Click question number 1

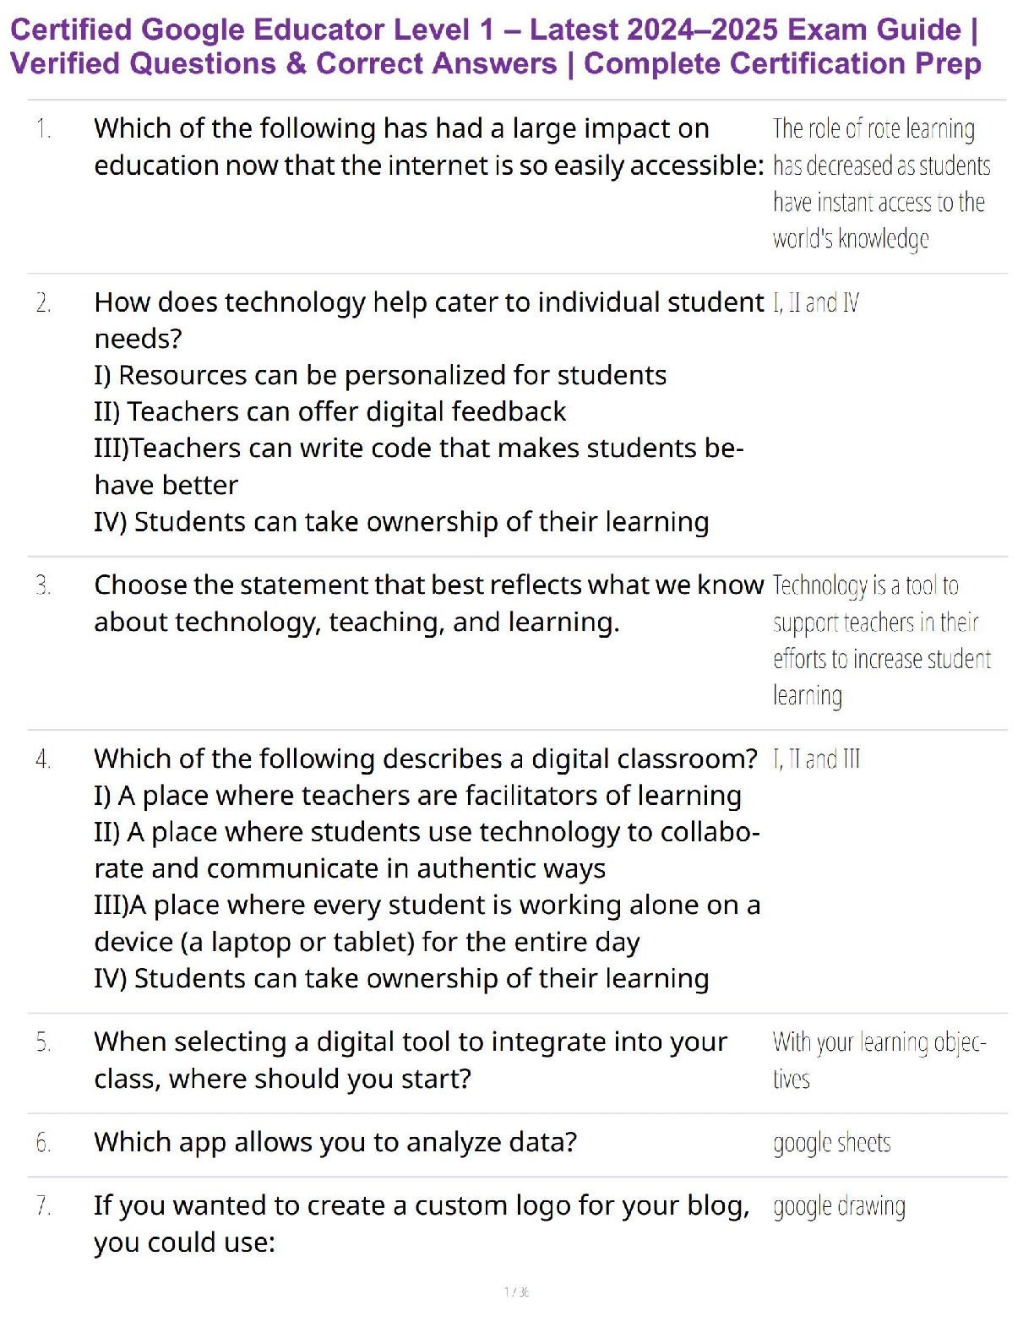point(44,129)
